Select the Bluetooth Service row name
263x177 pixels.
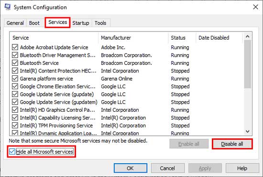39,63
